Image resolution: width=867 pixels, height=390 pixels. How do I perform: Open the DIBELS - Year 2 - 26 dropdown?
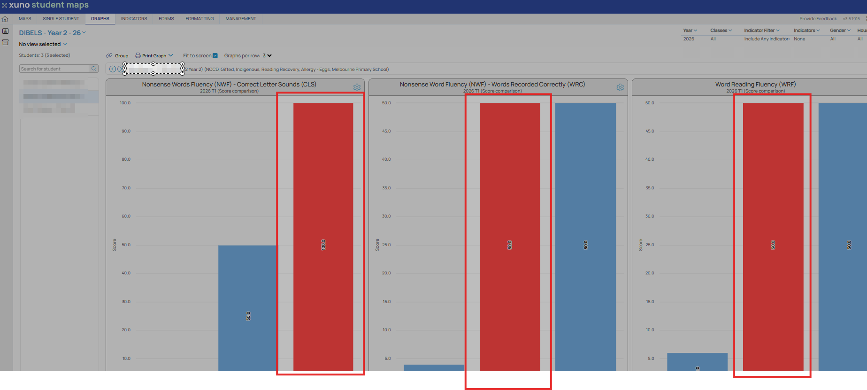click(x=53, y=33)
